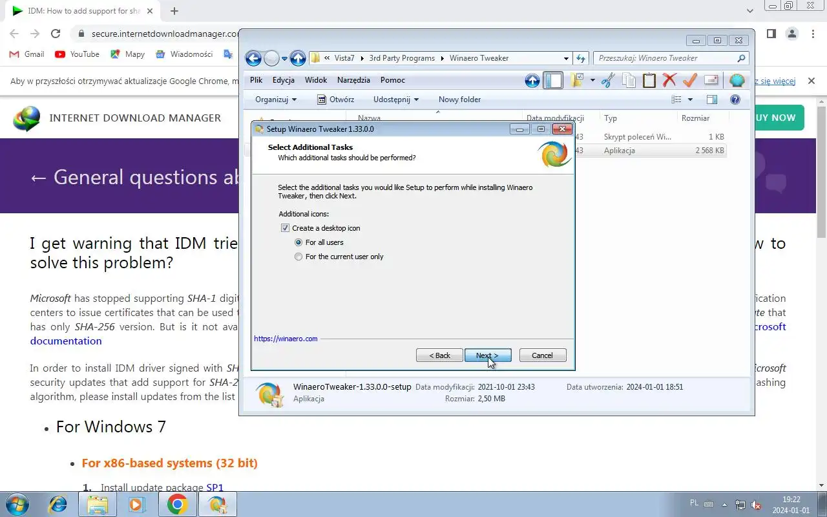Open the https://winaero.com link

(286, 339)
